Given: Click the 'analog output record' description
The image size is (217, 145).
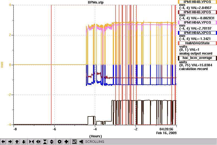Looking at the screenshot, I should [x=196, y=53].
